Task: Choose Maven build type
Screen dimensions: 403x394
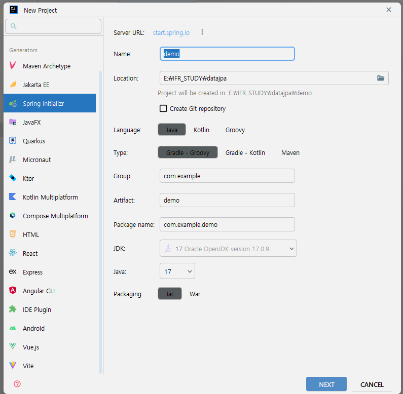Action: click(x=290, y=152)
